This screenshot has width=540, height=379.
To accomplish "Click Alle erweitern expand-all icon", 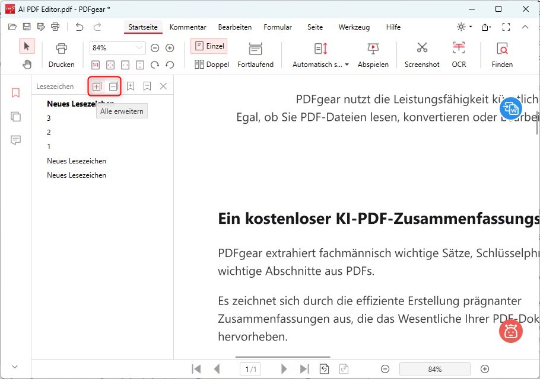I will point(97,86).
